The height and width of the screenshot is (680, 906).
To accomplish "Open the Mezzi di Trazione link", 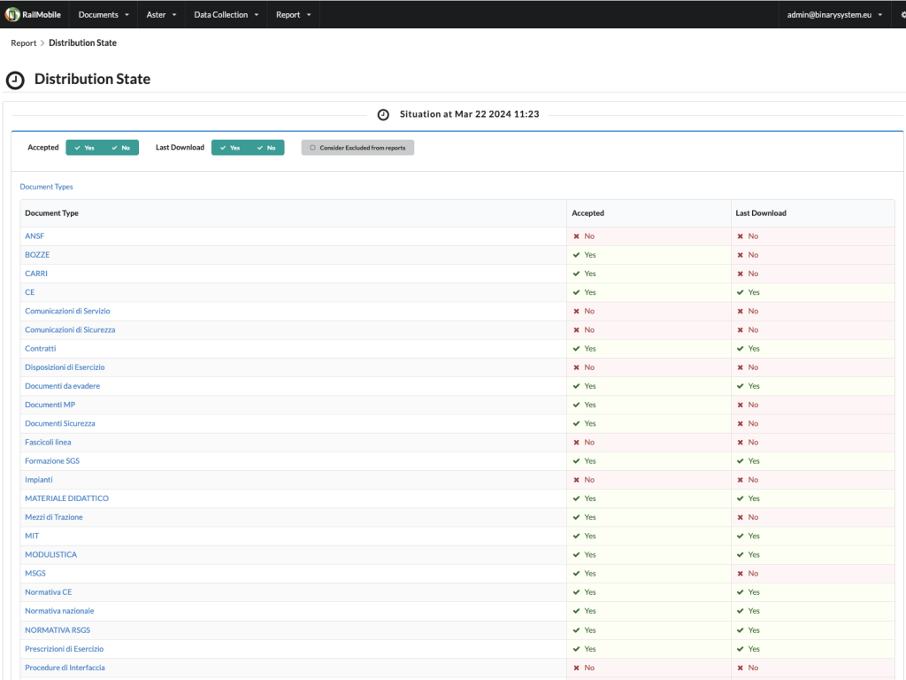I will pos(54,517).
